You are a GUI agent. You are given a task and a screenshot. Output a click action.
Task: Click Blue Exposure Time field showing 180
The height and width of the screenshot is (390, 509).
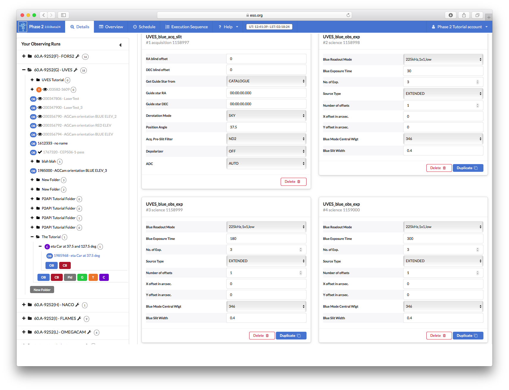(x=266, y=239)
